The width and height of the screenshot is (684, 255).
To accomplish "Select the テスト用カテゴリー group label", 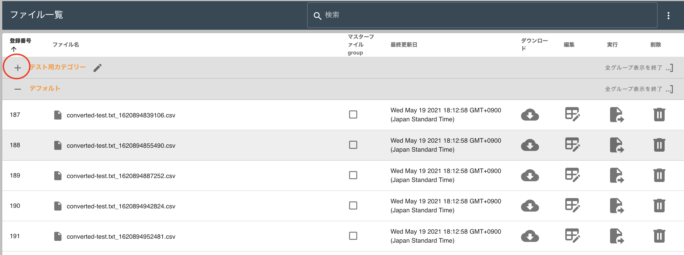I will coord(58,67).
